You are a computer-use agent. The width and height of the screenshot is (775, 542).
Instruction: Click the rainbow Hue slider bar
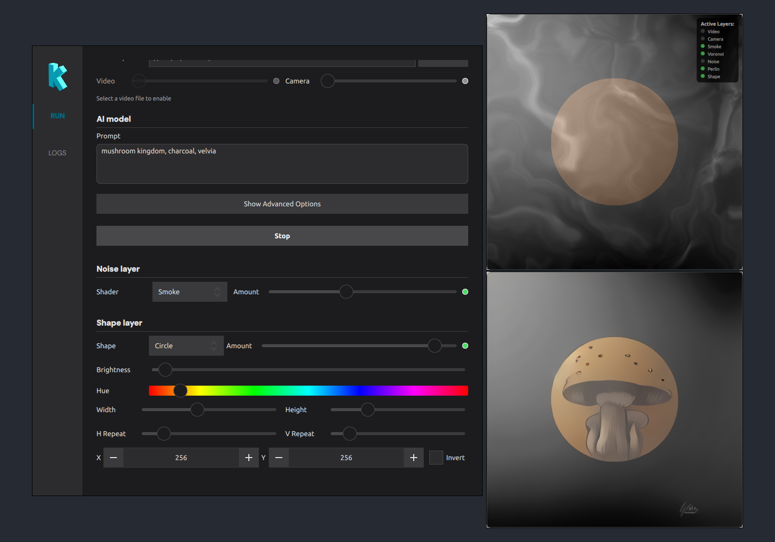(x=308, y=391)
